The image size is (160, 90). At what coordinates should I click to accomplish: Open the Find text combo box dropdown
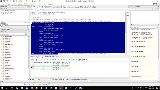tap(22, 84)
